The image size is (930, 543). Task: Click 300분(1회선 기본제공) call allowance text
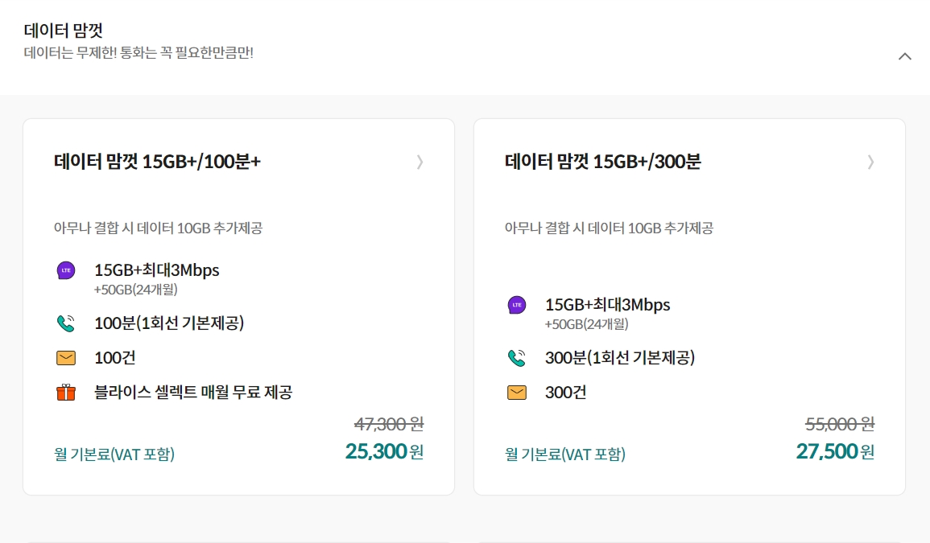tap(620, 357)
